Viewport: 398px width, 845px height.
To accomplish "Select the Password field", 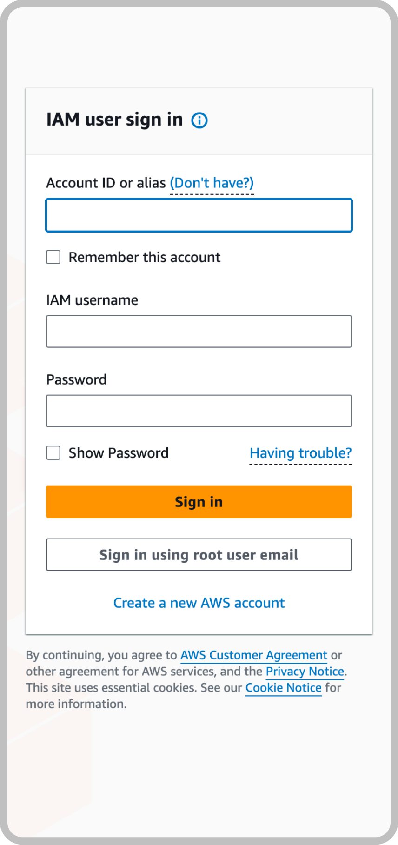I will pyautogui.click(x=199, y=411).
